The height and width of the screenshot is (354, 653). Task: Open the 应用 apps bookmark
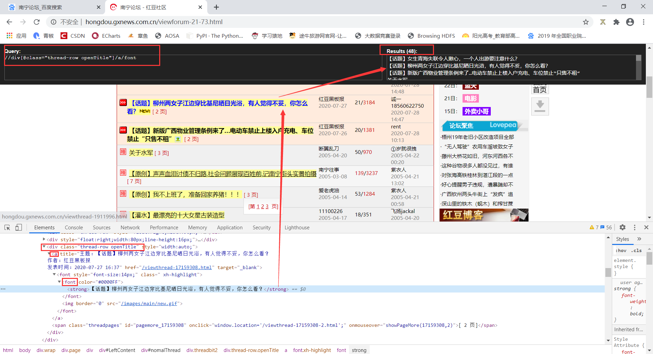tap(16, 36)
